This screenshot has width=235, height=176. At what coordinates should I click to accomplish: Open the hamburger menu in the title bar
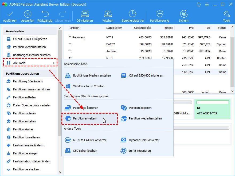(207, 5)
